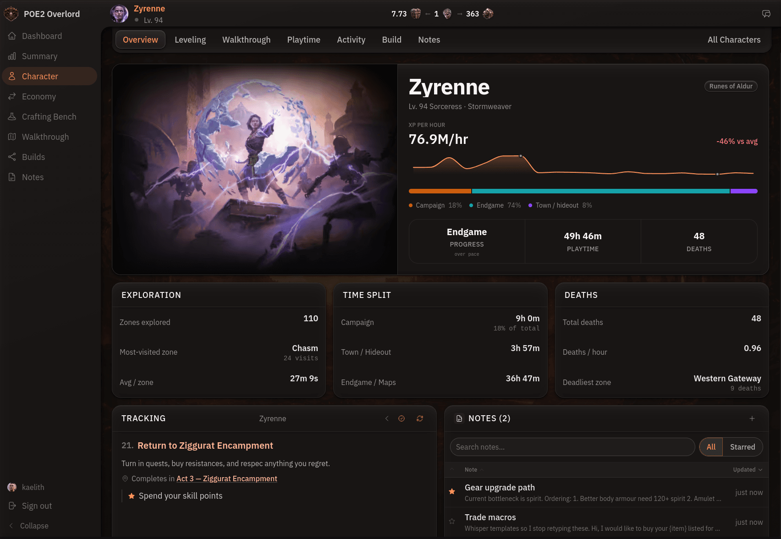The width and height of the screenshot is (781, 539).
Task: Click the notes panel document icon
Action: point(459,418)
